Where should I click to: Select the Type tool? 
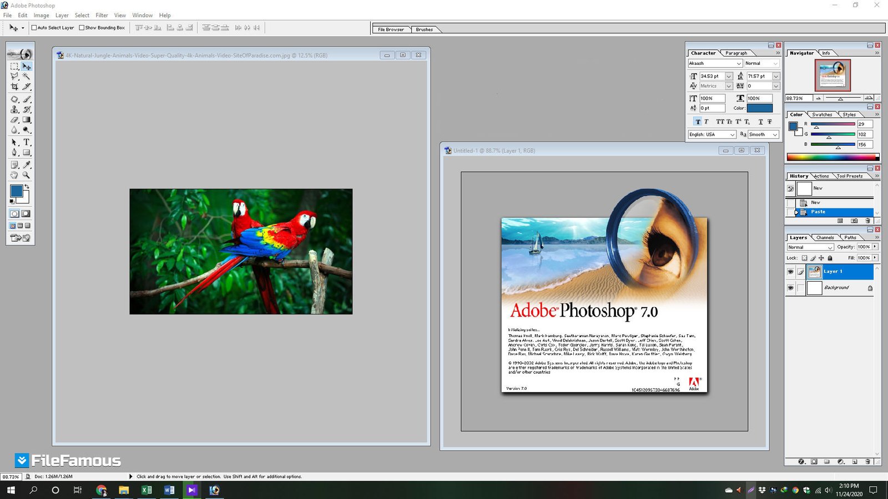[x=26, y=142]
